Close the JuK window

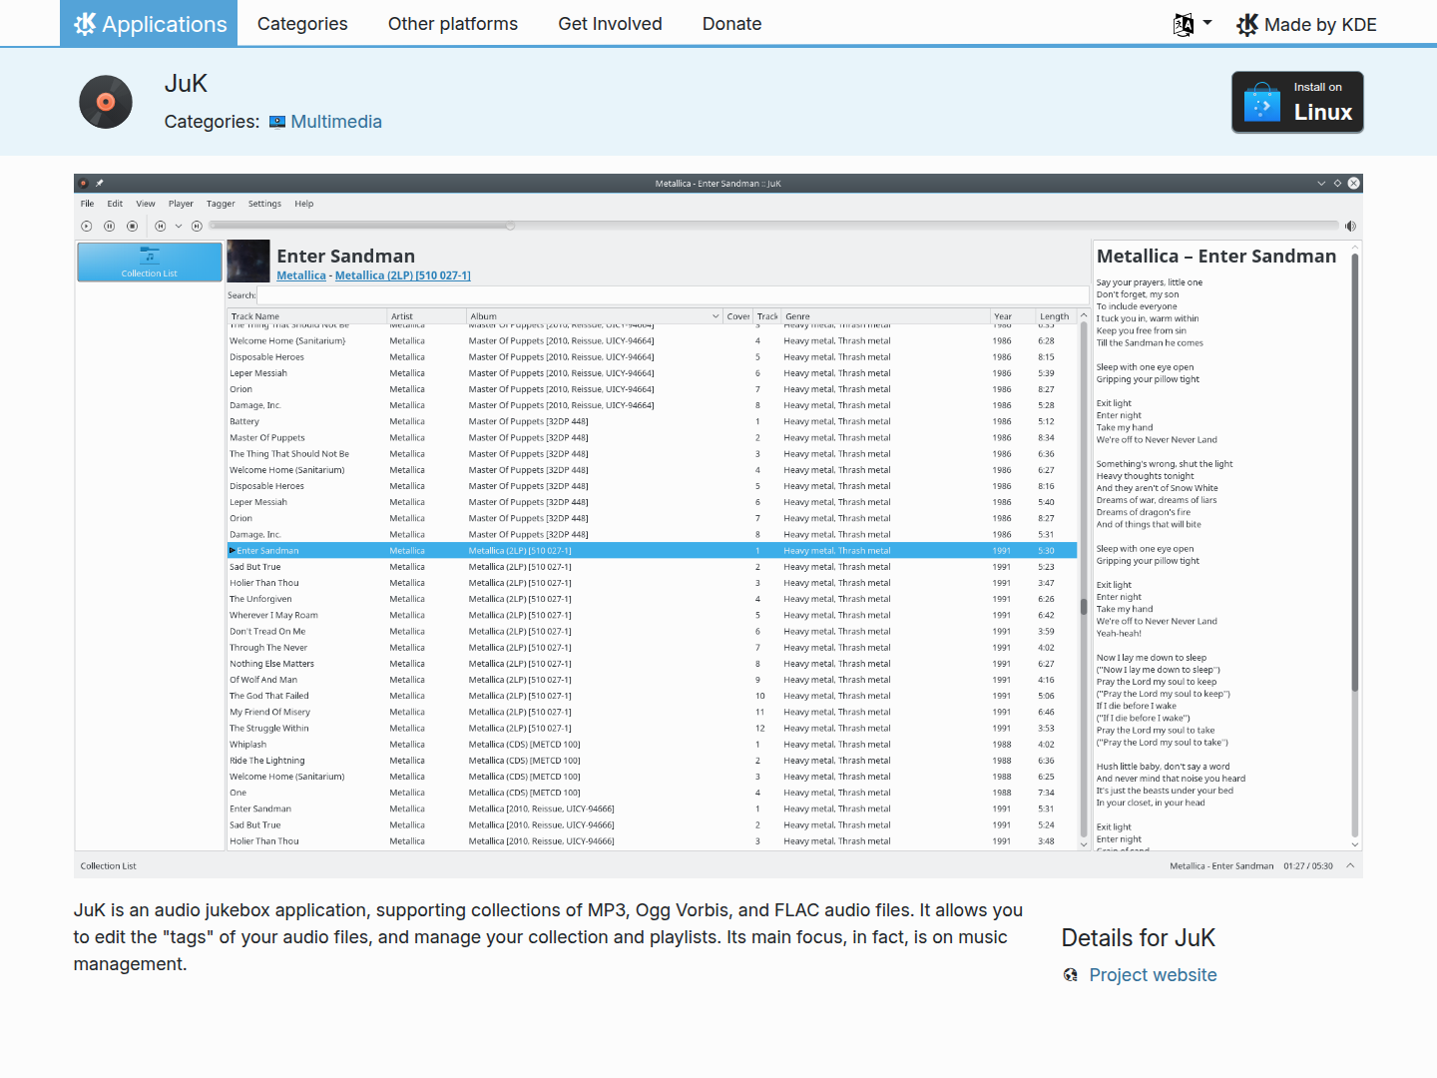coord(1354,184)
